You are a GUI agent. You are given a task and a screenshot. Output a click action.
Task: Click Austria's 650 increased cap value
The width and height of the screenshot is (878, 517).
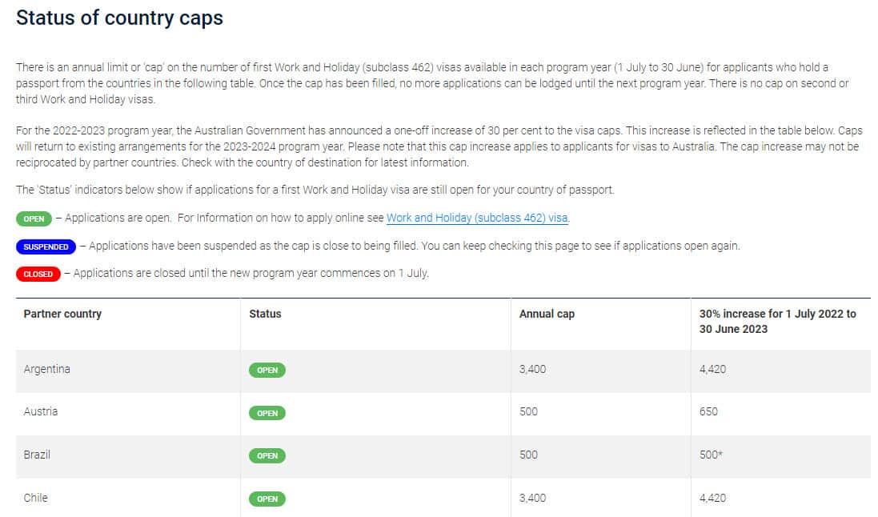coord(708,411)
